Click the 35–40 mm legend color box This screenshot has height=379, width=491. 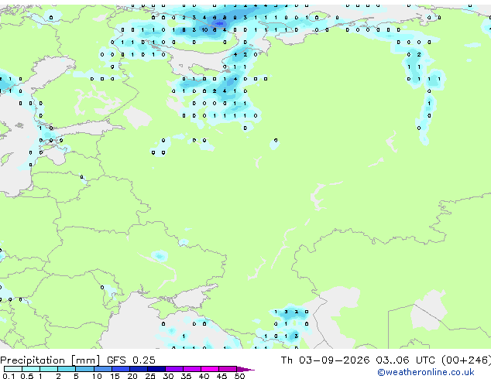(x=192, y=369)
